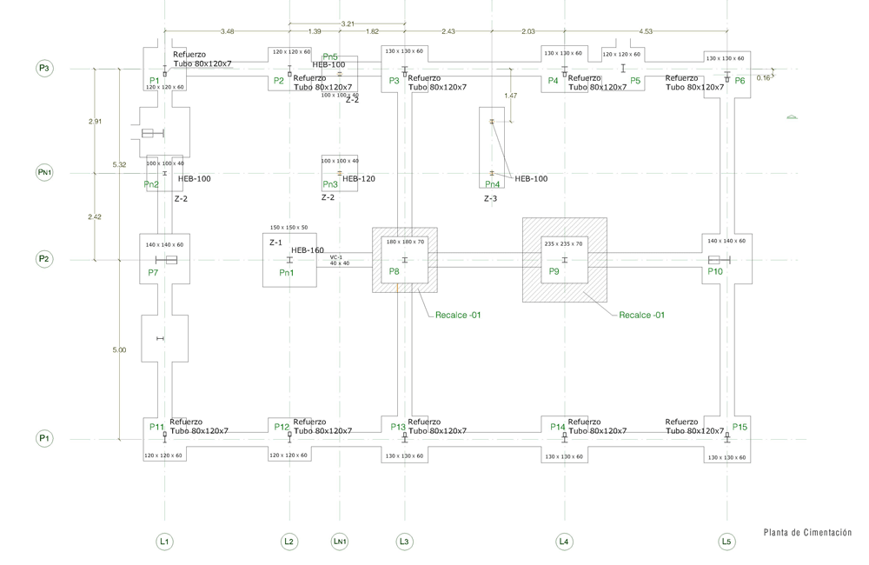Click the L1 grid axis bubble
This screenshot has height=565, width=869.
click(x=163, y=541)
